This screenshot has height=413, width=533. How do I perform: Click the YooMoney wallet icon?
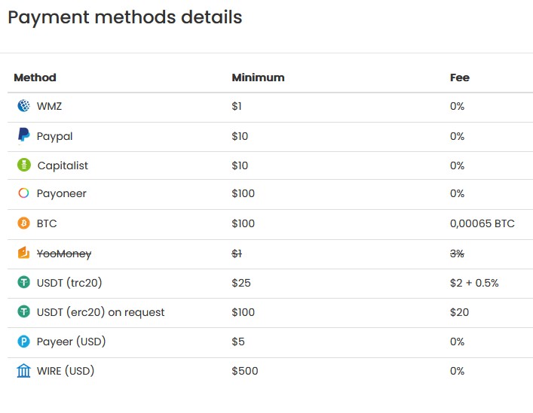[x=24, y=253]
